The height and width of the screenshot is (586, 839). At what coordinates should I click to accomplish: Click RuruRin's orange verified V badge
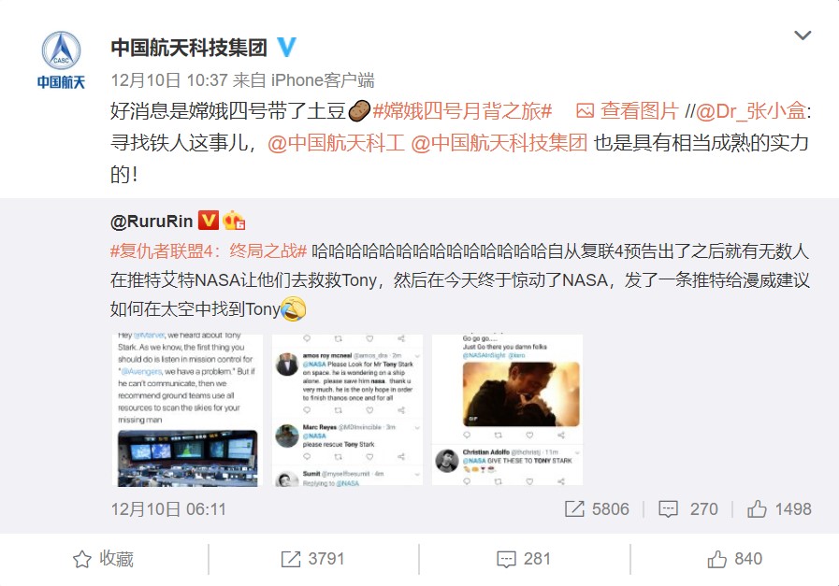pos(209,220)
